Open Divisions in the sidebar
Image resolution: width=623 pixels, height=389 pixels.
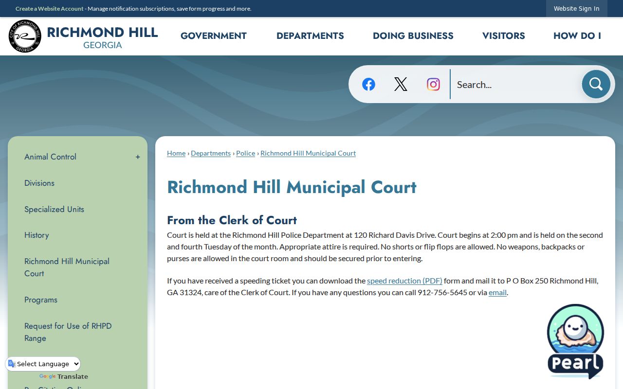[x=39, y=183]
